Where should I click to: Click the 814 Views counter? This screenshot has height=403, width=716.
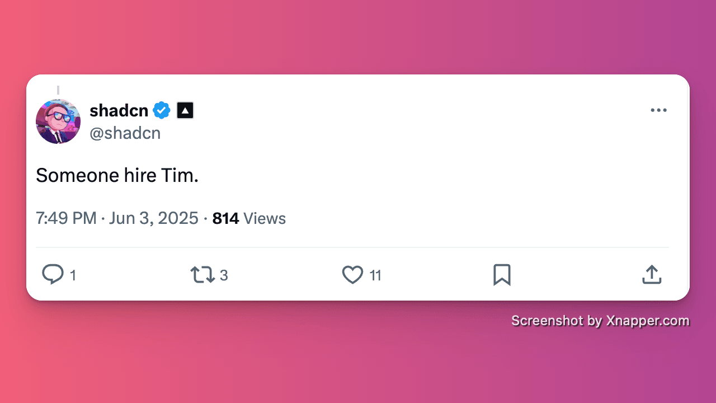click(249, 218)
